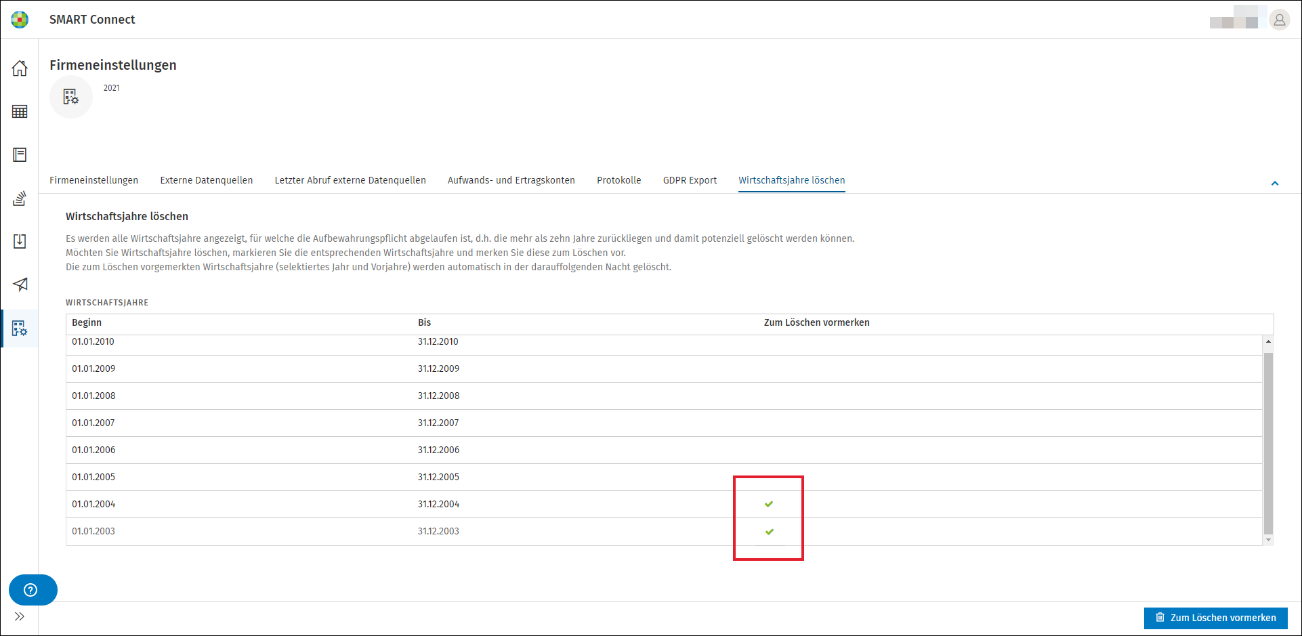The width and height of the screenshot is (1302, 636).
Task: Toggle deletion checkmark for year 2004
Action: point(769,504)
